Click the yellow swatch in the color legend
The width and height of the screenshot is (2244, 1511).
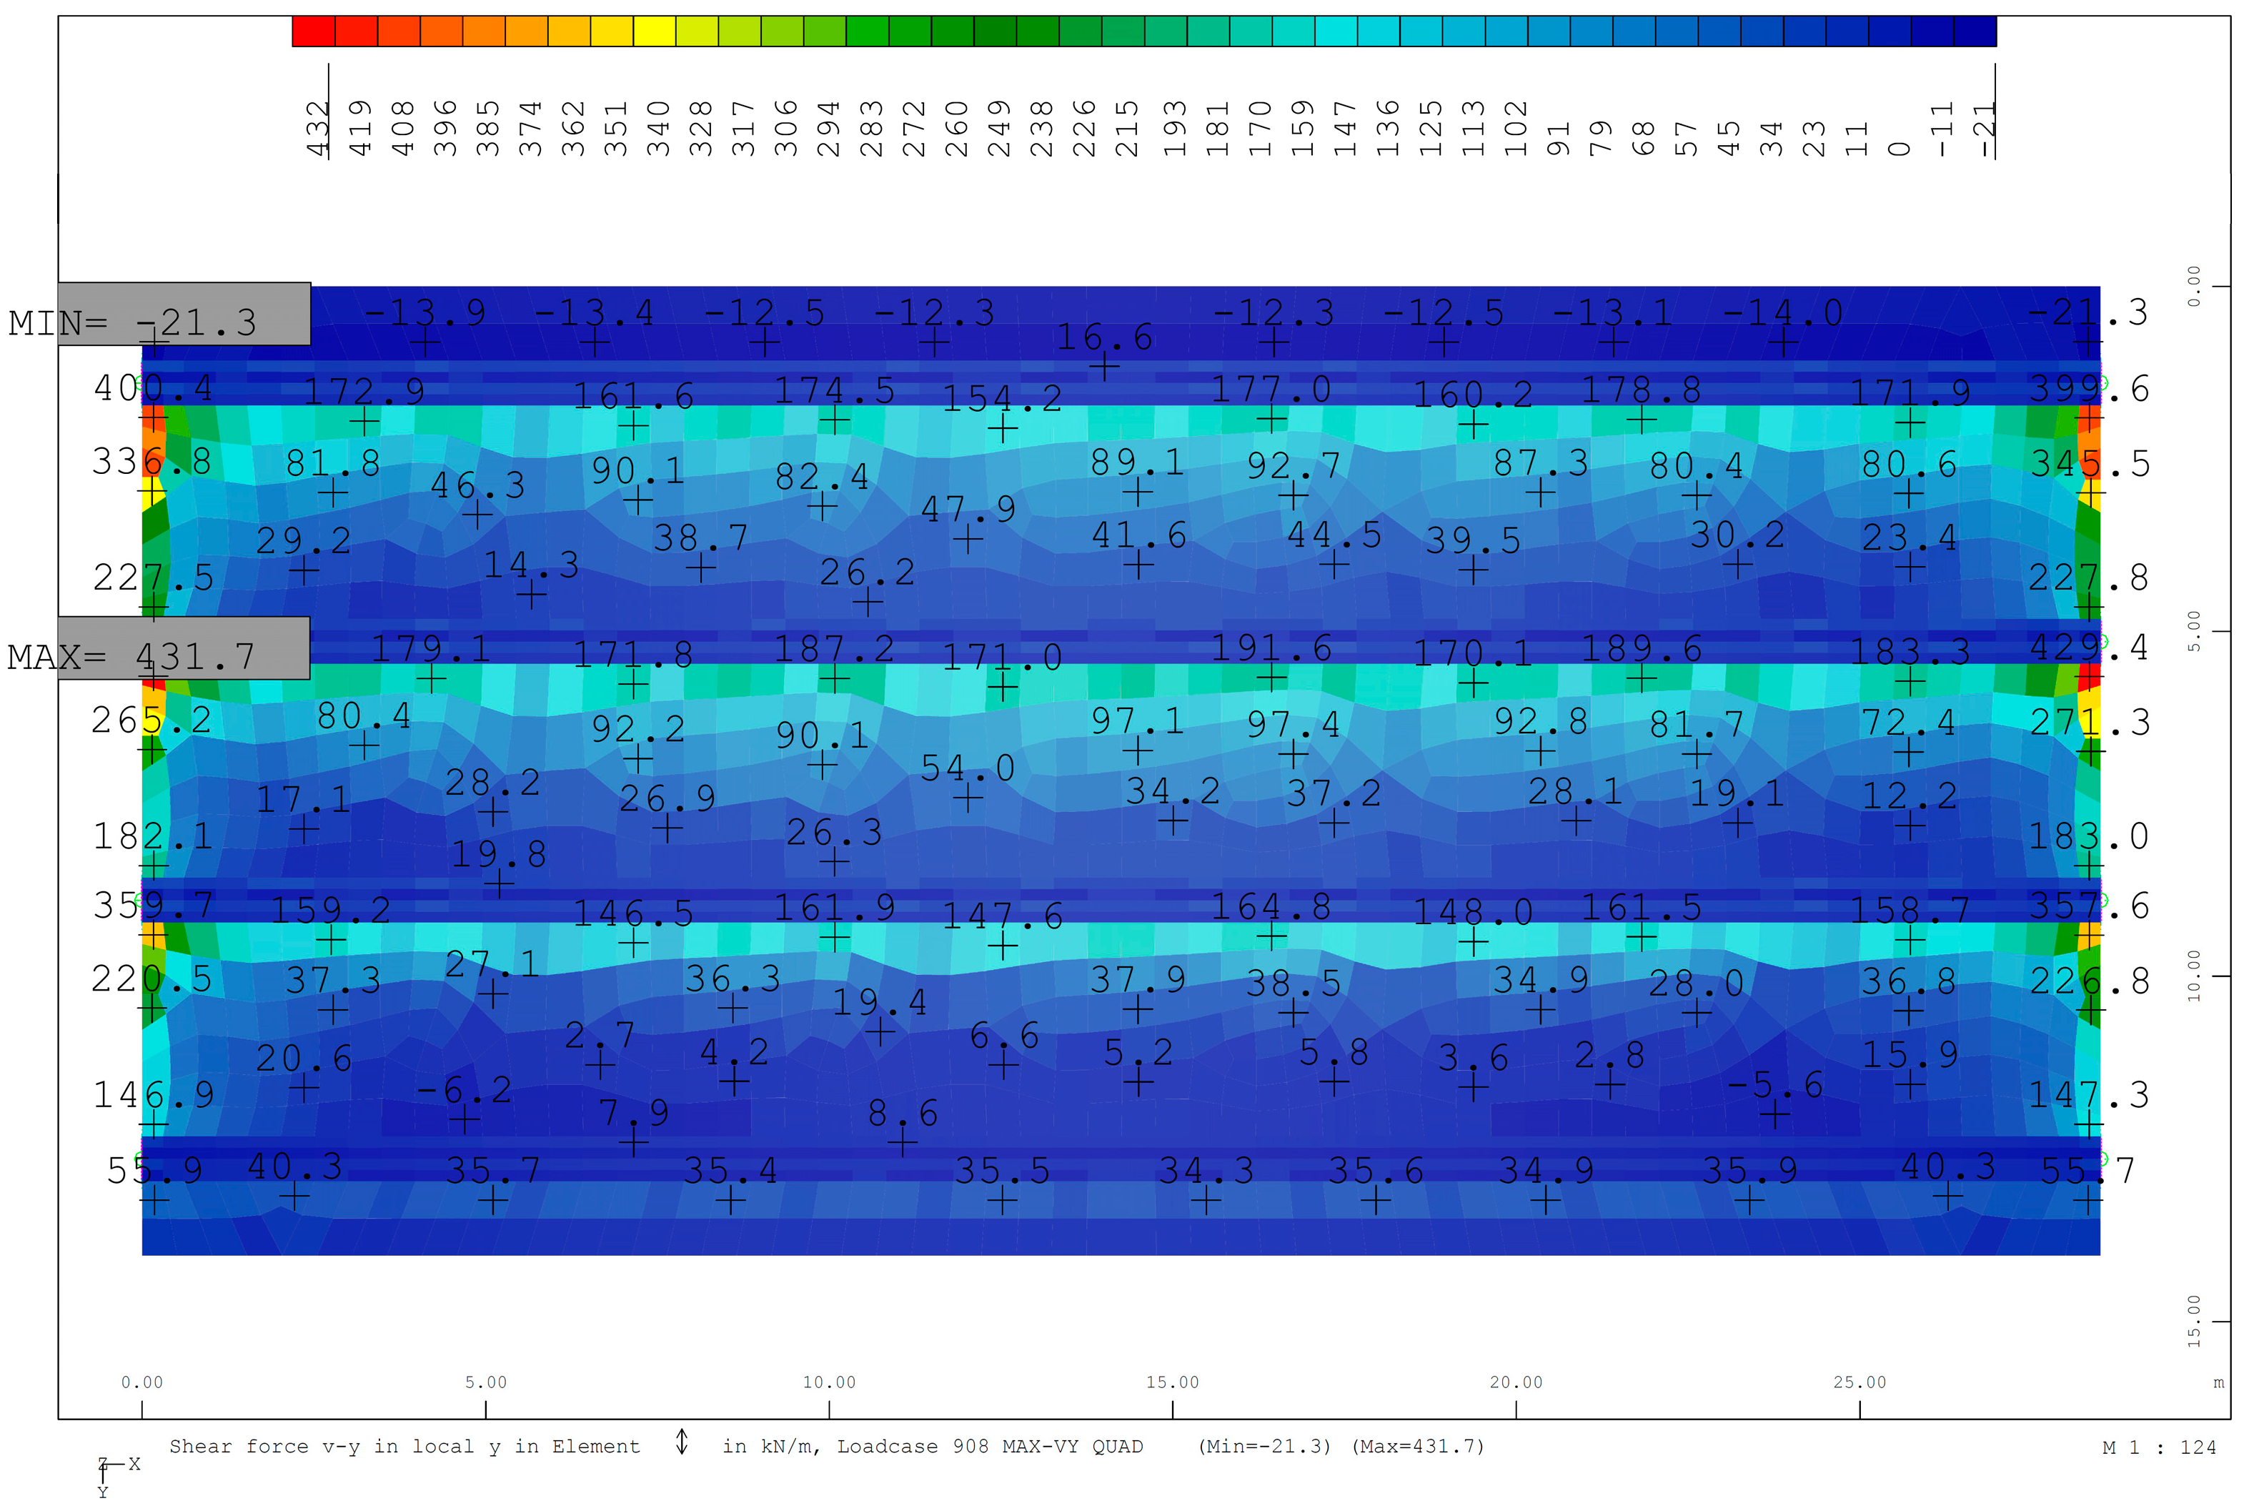[x=654, y=31]
